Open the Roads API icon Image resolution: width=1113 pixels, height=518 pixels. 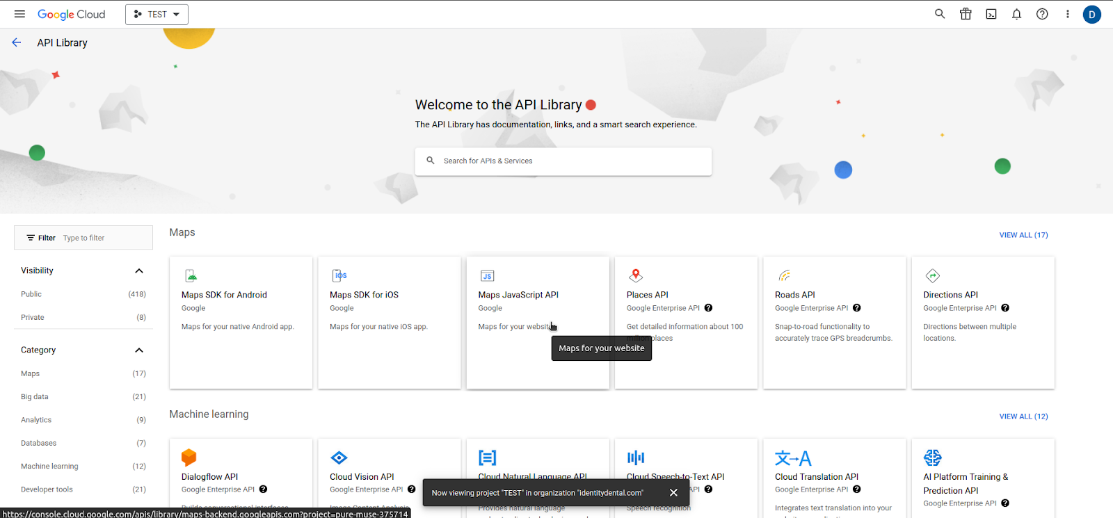click(x=784, y=275)
